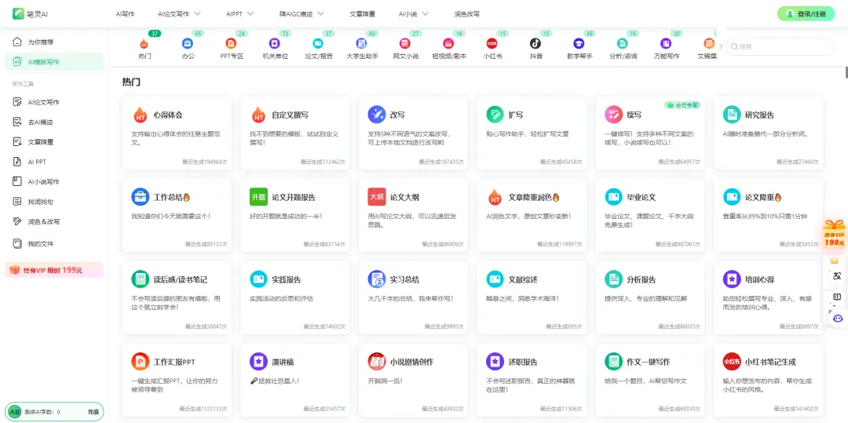Open 我的文件 in the sidebar

tap(54, 243)
